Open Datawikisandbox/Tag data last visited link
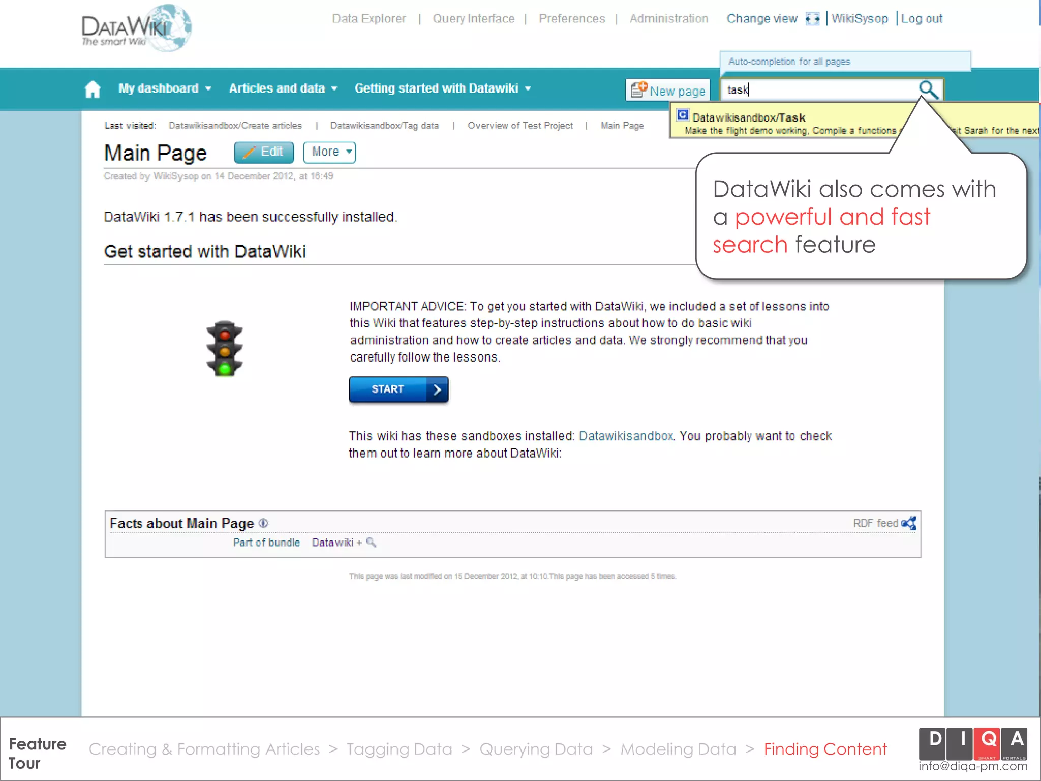 coord(384,126)
